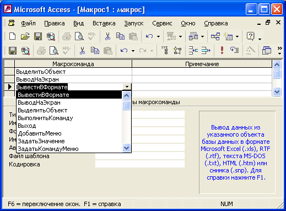Create a new database with the blank page icon
Viewport: 286px width, 211px height.
12,36
